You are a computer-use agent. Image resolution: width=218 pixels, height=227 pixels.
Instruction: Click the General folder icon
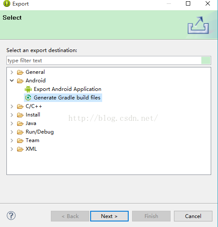click(20, 72)
